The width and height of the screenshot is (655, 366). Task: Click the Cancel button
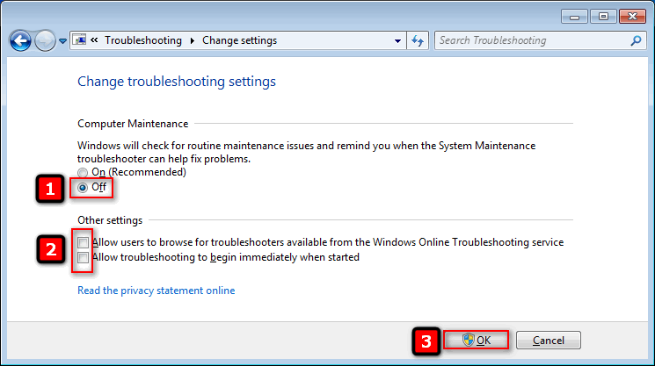(548, 341)
